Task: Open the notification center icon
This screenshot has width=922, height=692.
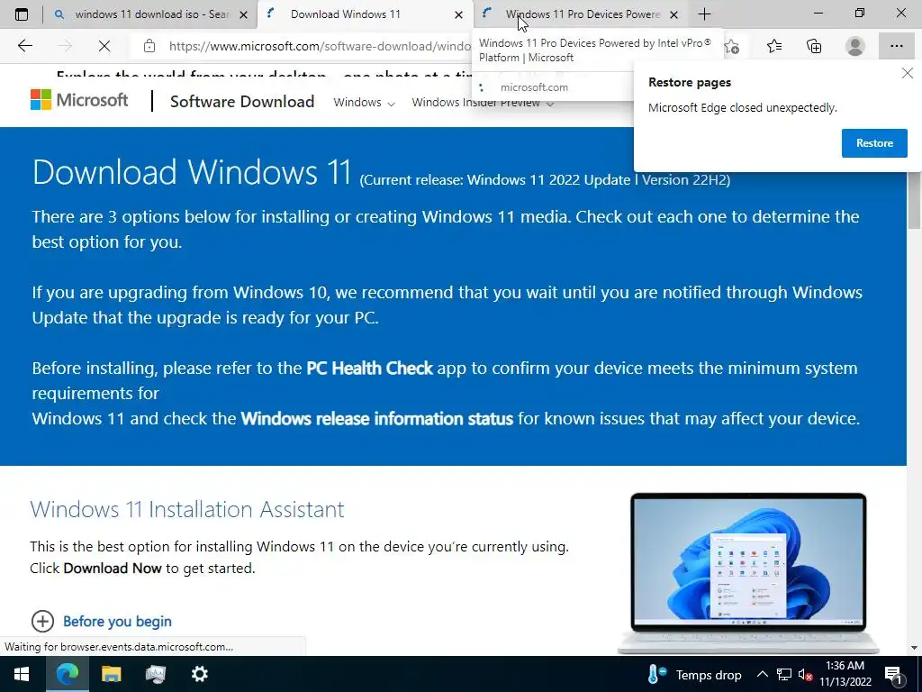Action: pos(894,674)
